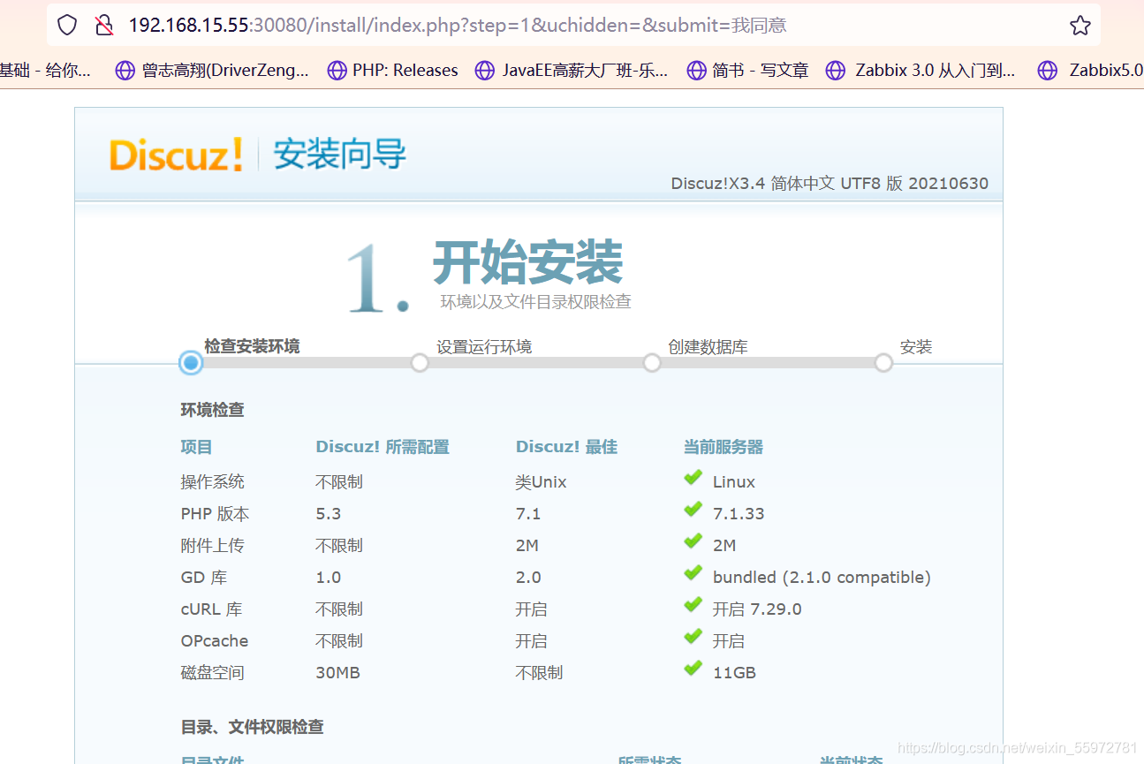Click the globe icon beside Zabbix5.0 bookmark

(x=1048, y=71)
